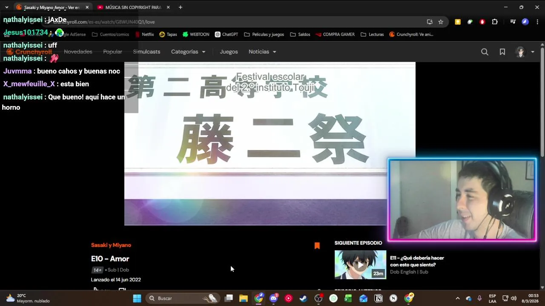Click the E10 – Amor episode title

[110, 259]
